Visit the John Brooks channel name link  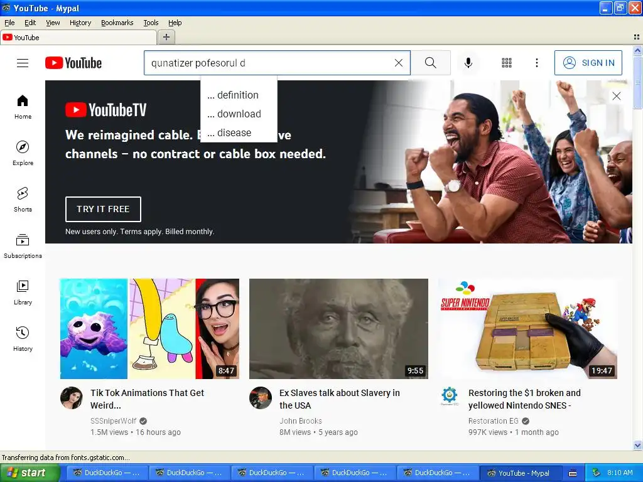(x=301, y=421)
